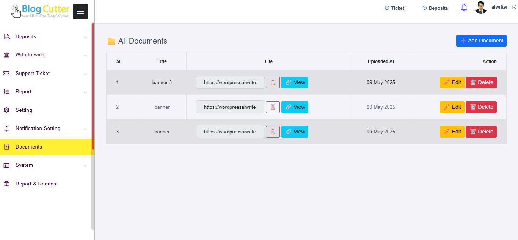
Task: Copy file link for row 2
Action: click(273, 107)
